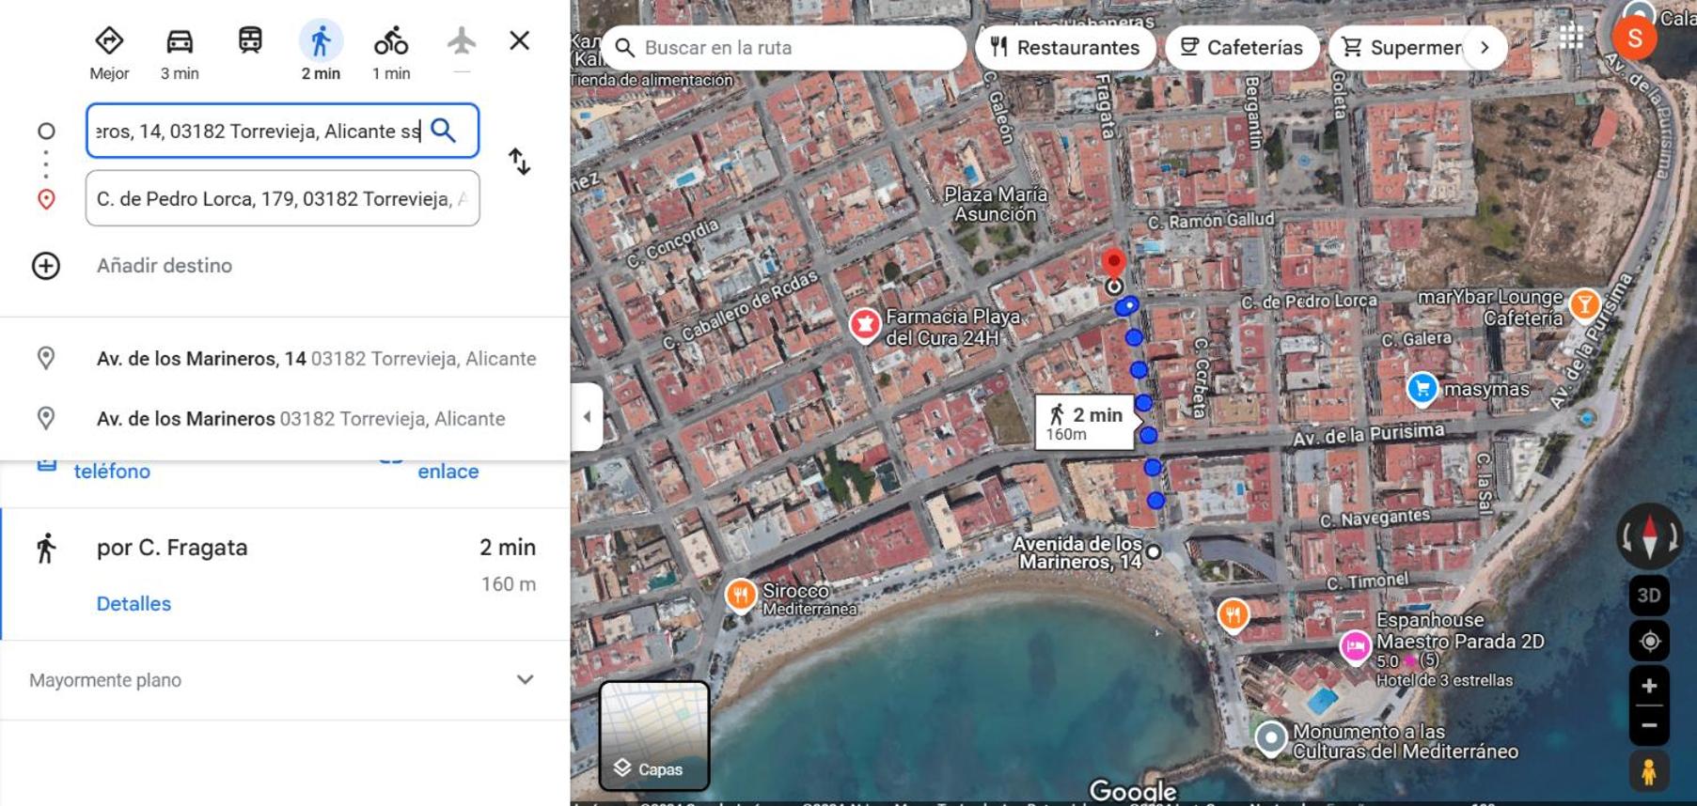
Task: Filter by Cafeterías chip
Action: [1241, 47]
